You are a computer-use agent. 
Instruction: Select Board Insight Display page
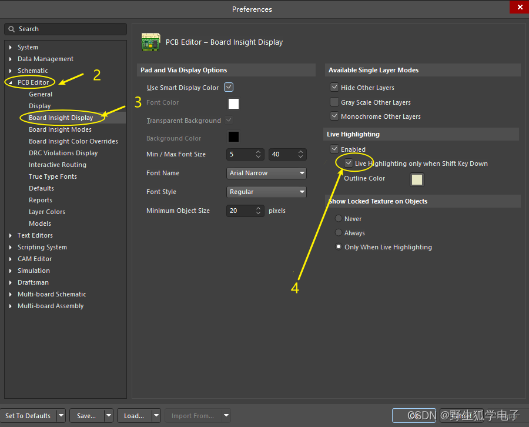click(x=61, y=118)
